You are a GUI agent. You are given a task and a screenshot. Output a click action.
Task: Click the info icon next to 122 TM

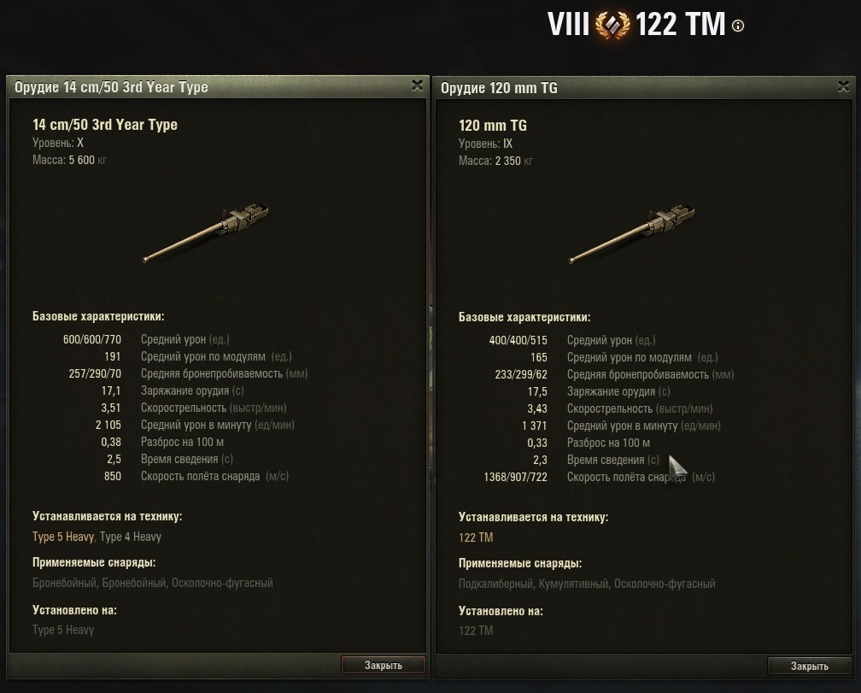click(738, 26)
